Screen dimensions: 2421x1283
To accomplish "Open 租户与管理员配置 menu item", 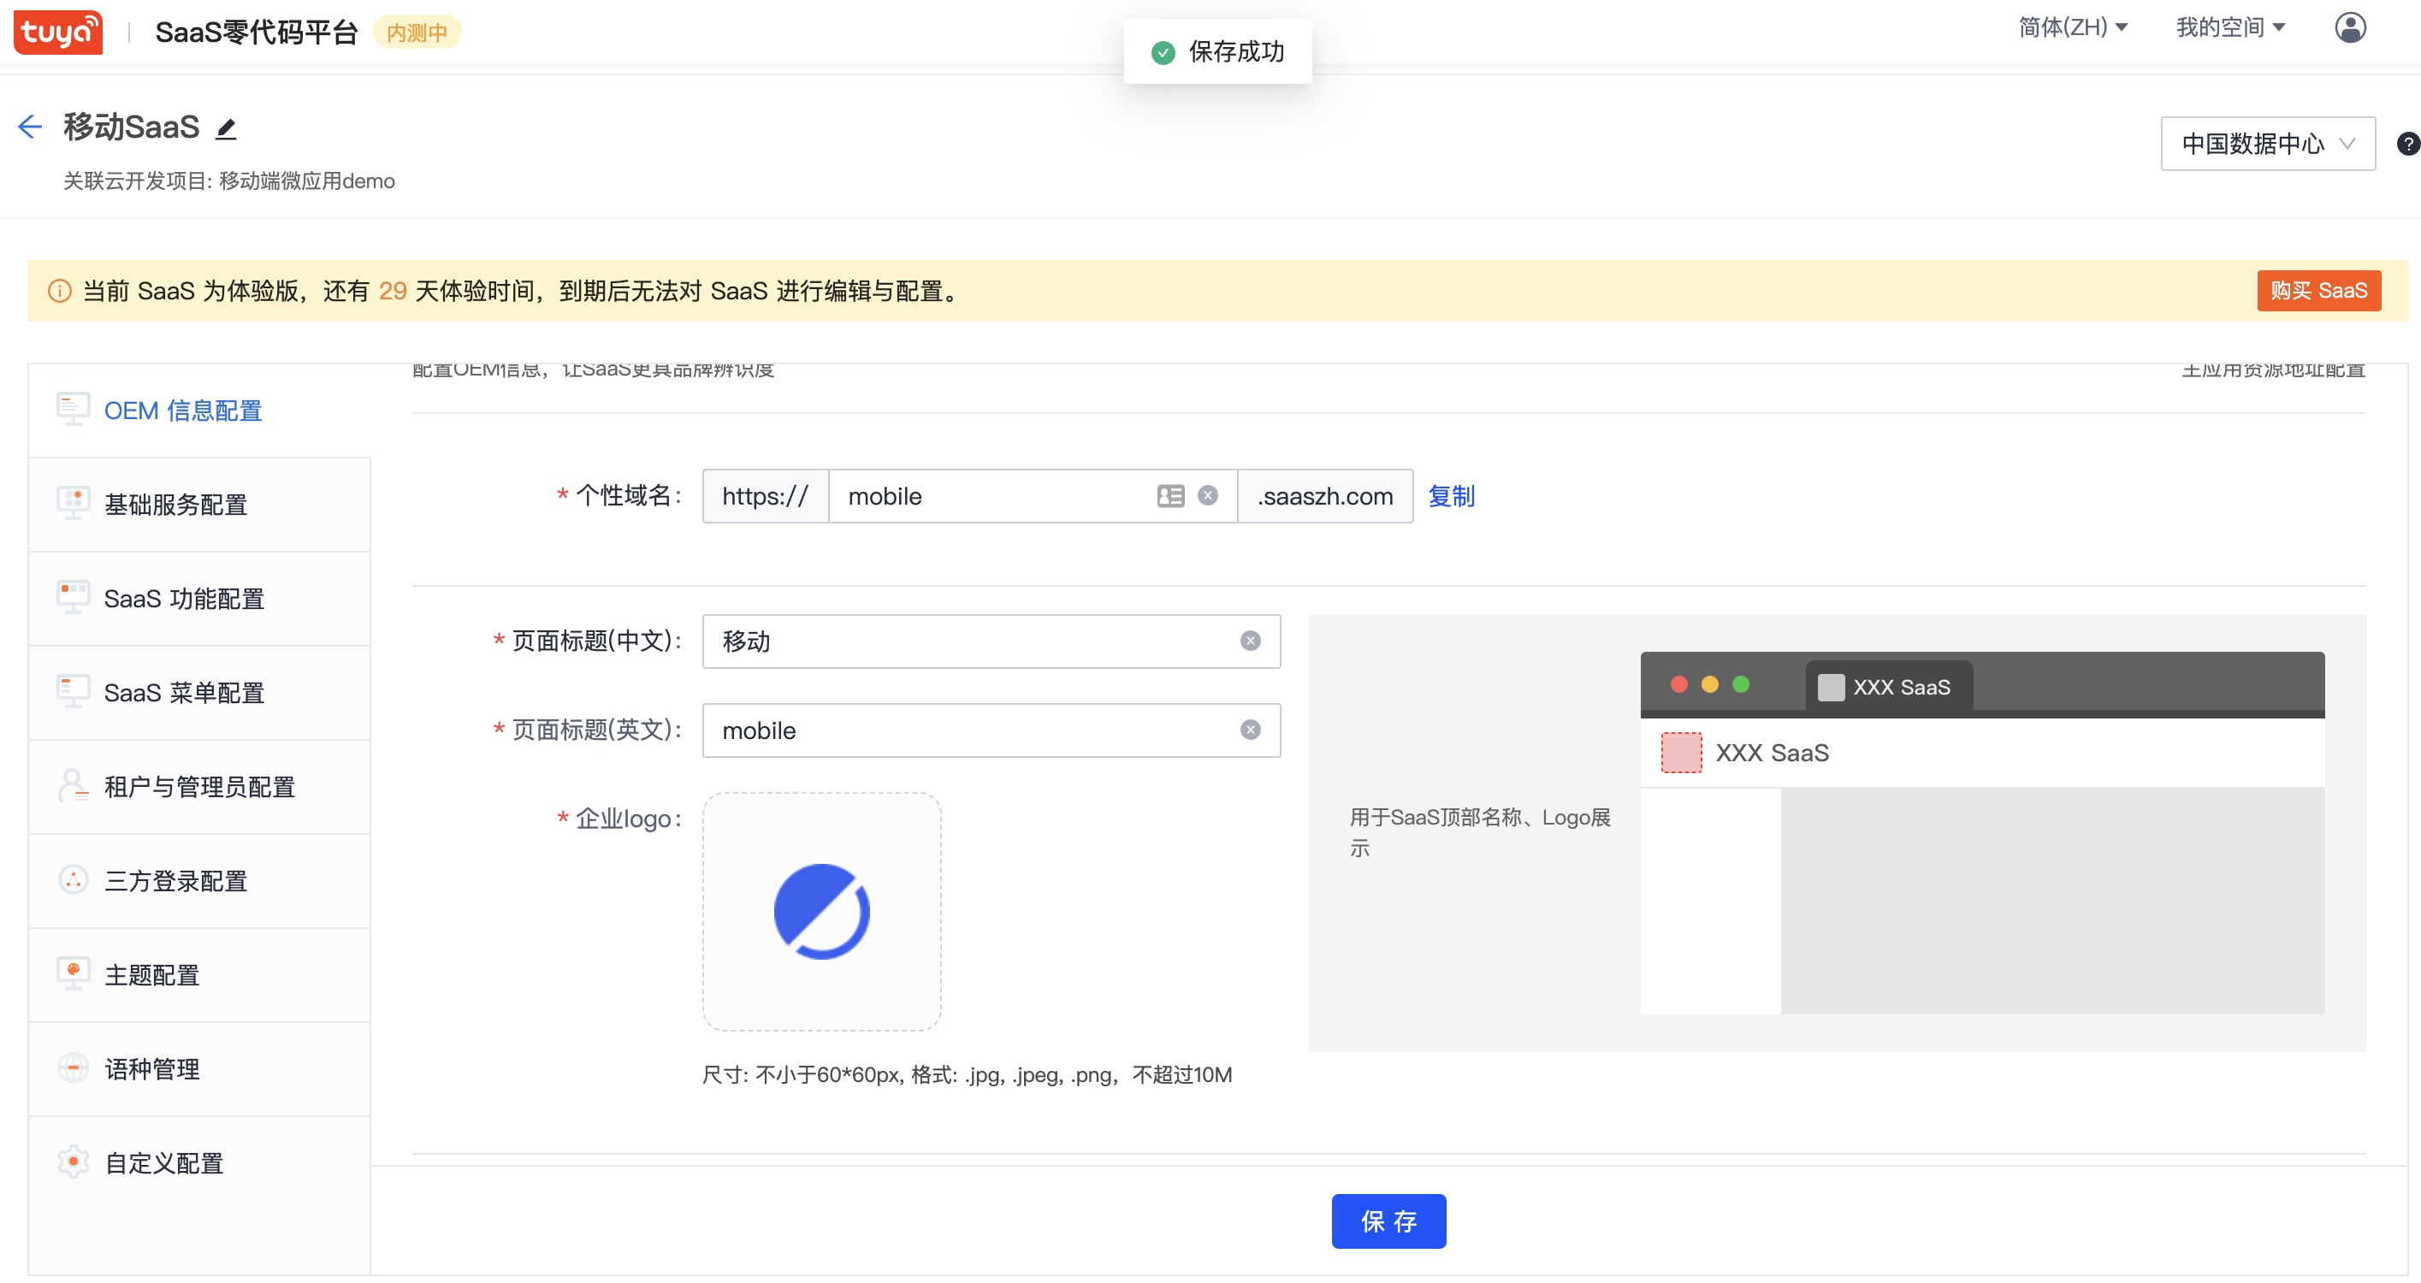I will pos(199,787).
